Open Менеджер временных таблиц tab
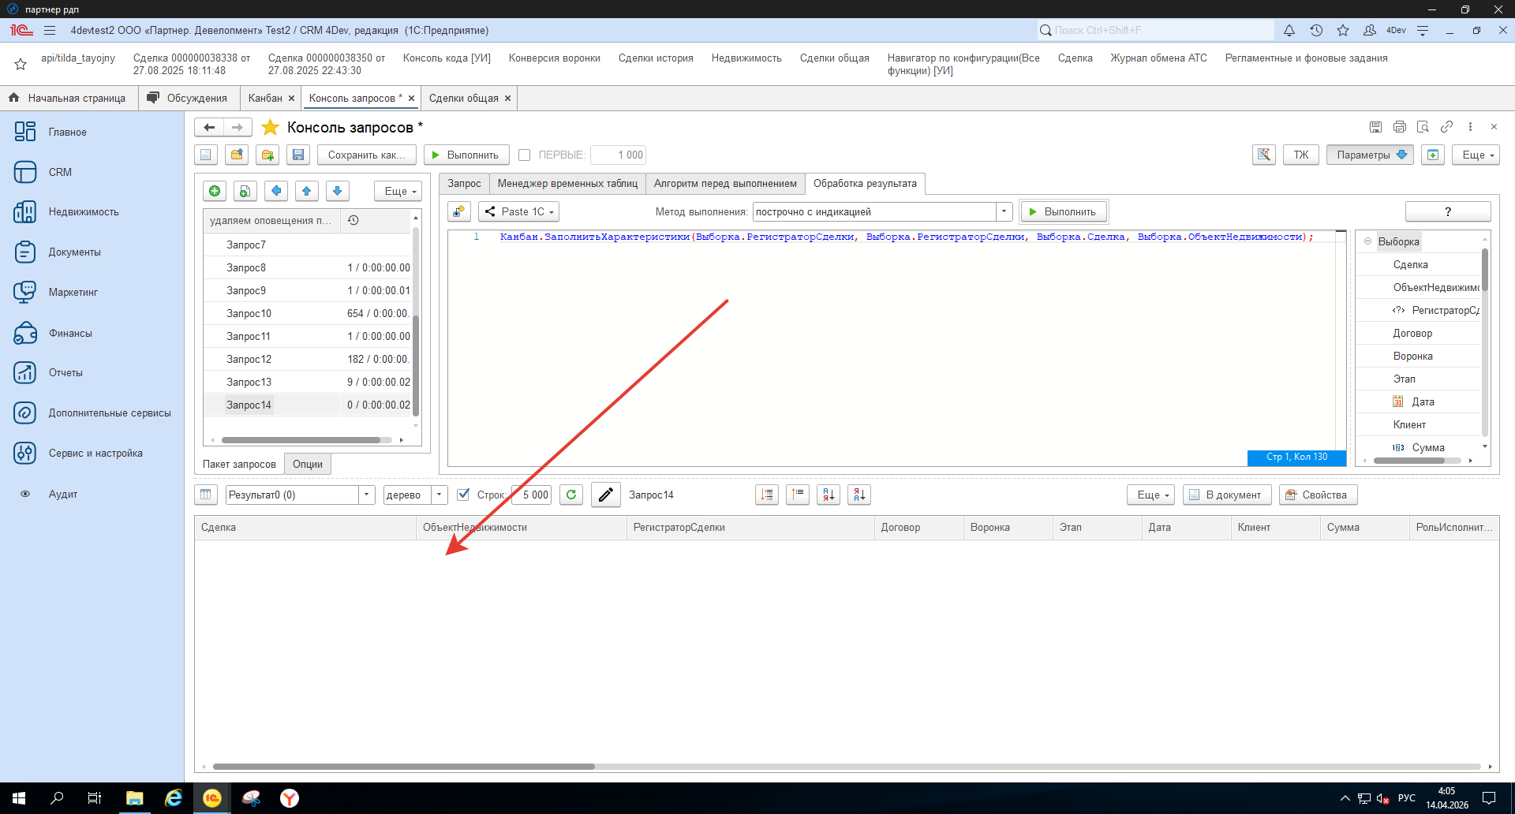 (567, 184)
